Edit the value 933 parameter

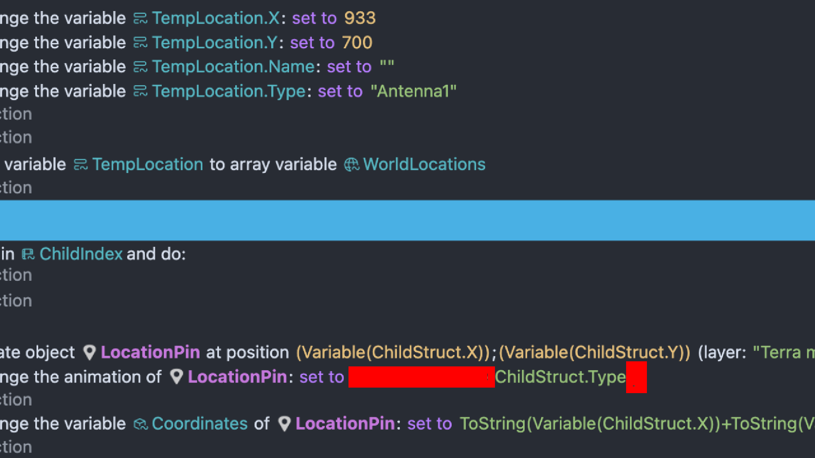click(x=360, y=18)
